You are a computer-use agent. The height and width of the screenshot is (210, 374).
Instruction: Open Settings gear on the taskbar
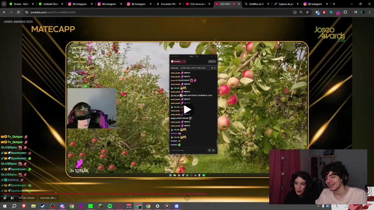coord(157,206)
